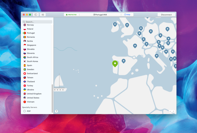Click the Taiwan flag icon
This screenshot has width=197, height=133.
(x=25, y=77)
